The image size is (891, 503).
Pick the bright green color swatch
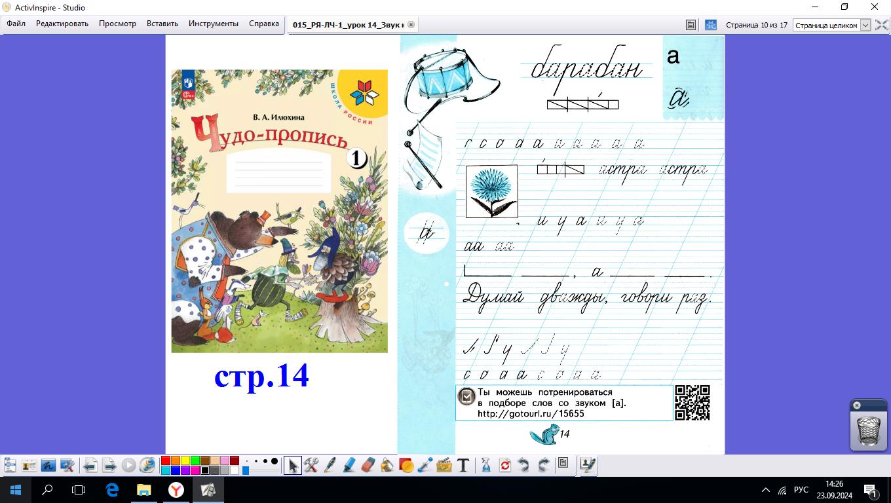pyautogui.click(x=195, y=460)
